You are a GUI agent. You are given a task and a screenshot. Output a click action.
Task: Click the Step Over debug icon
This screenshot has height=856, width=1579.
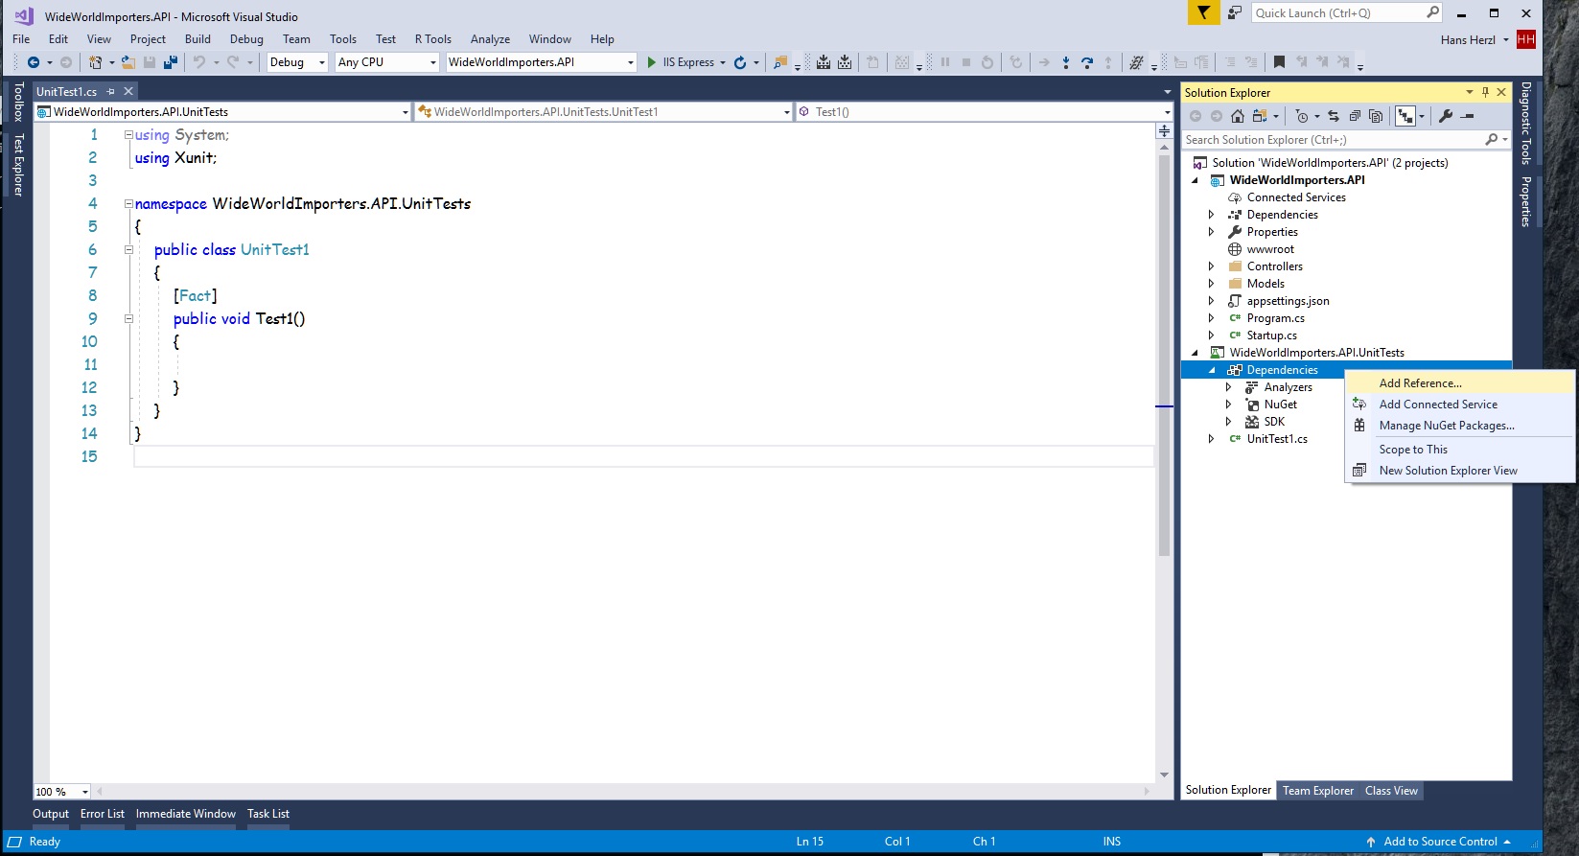pyautogui.click(x=1086, y=62)
